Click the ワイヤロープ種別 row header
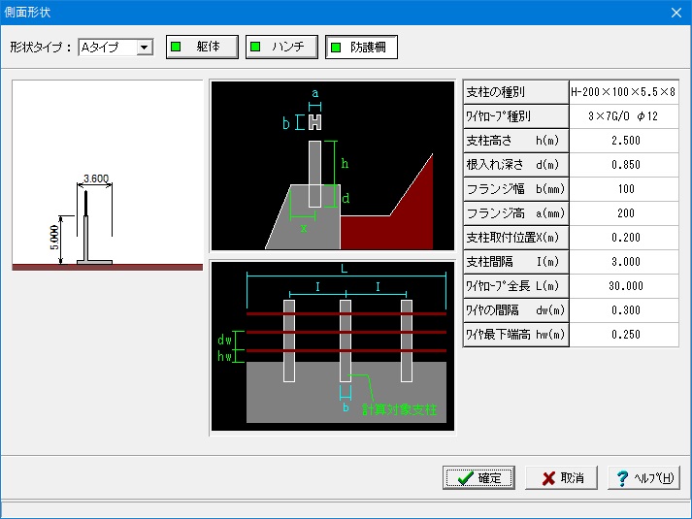 tap(516, 116)
